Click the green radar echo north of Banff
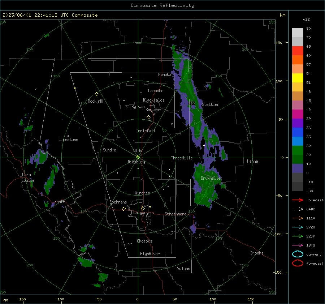Viewport: 325px width, 304px height. click(x=51, y=180)
